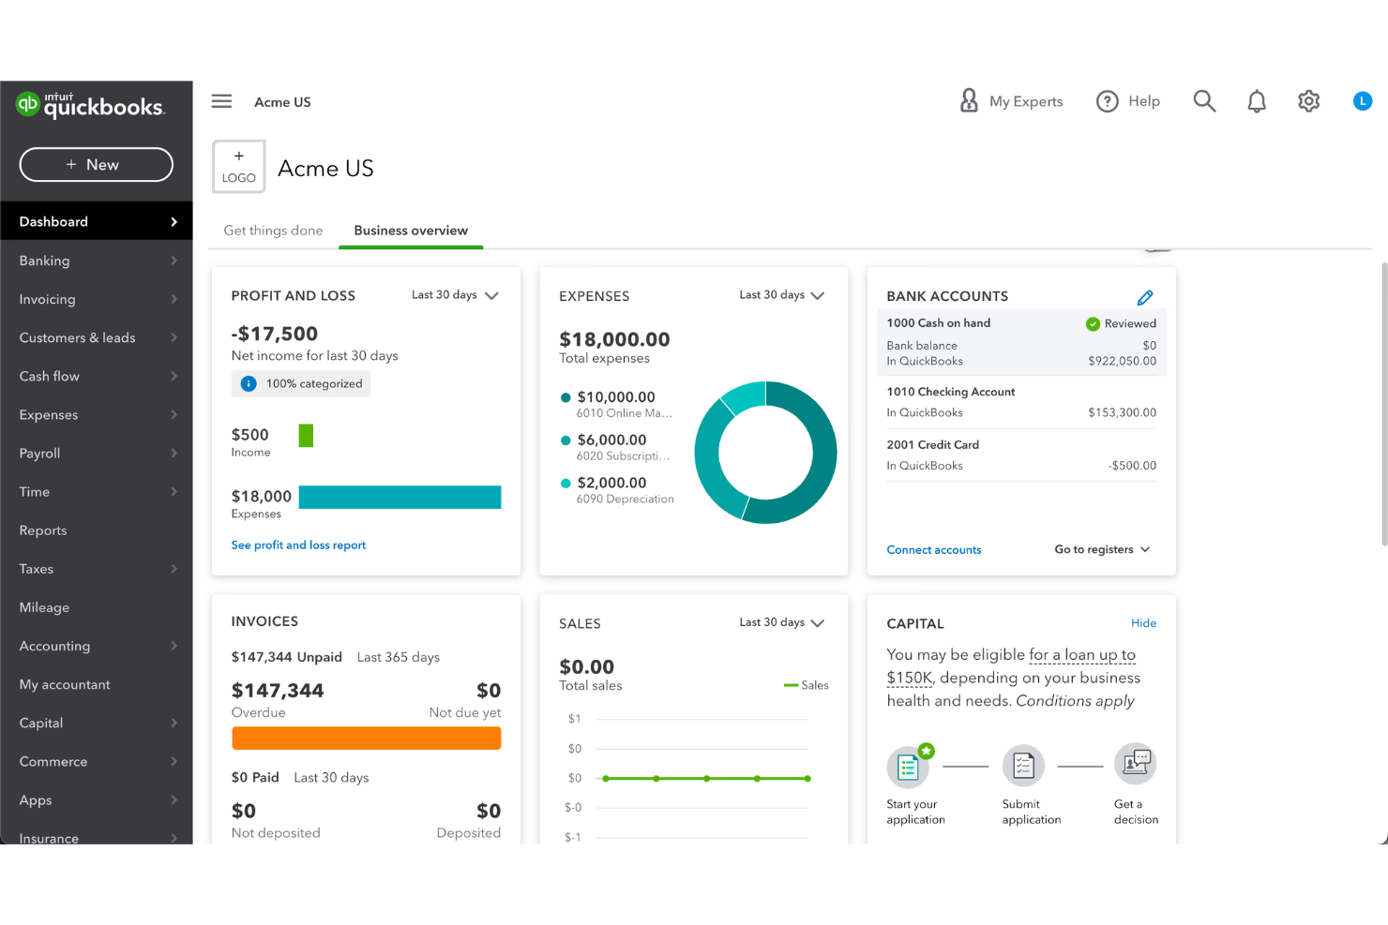This screenshot has width=1388, height=925.
Task: Open the notifications bell
Action: (1257, 101)
